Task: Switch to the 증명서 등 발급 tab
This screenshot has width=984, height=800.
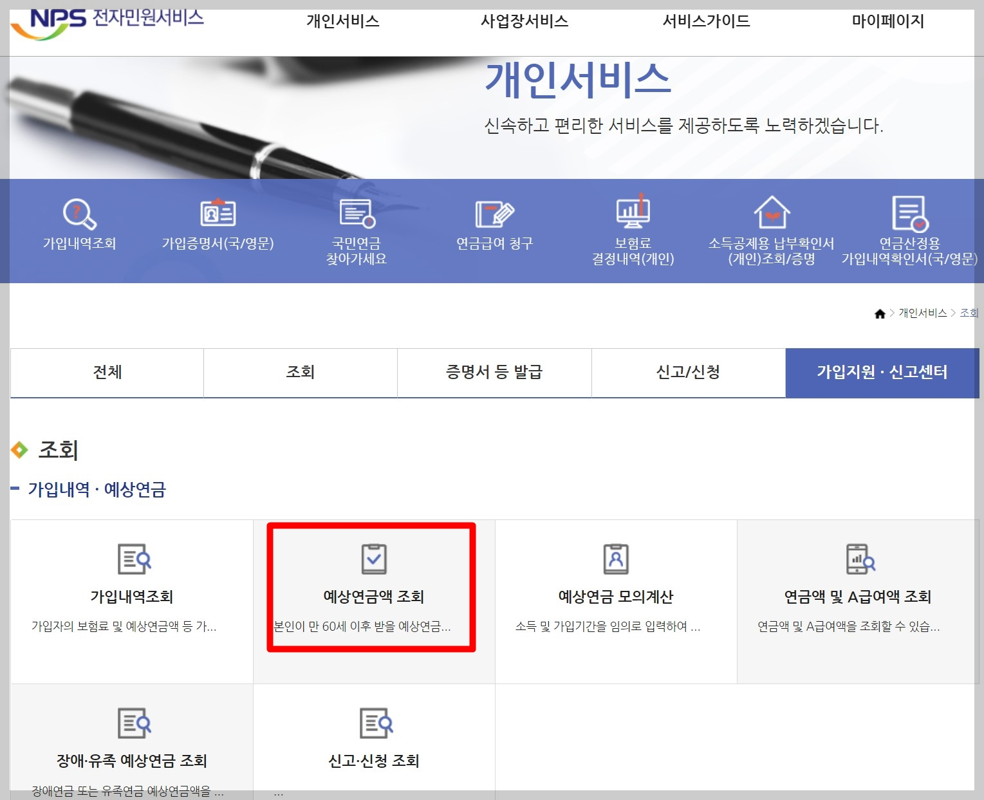Action: point(494,373)
